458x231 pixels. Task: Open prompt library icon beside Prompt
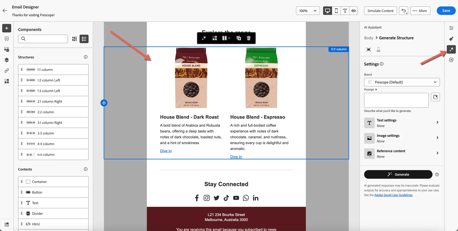coord(435,97)
